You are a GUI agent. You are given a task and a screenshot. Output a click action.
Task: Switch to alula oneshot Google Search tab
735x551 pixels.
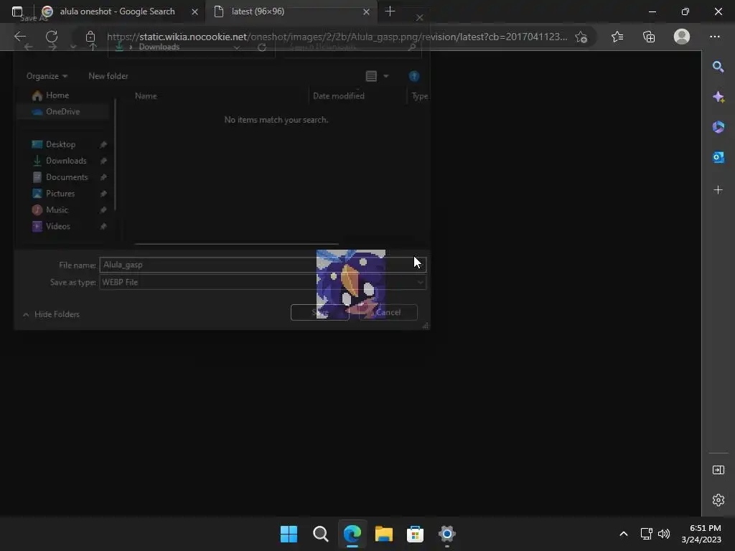pos(117,11)
